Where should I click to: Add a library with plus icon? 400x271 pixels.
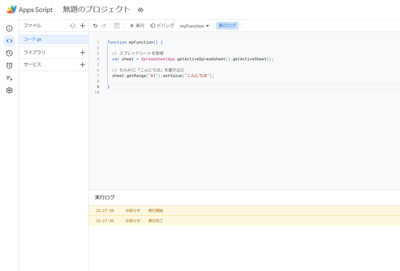point(83,52)
